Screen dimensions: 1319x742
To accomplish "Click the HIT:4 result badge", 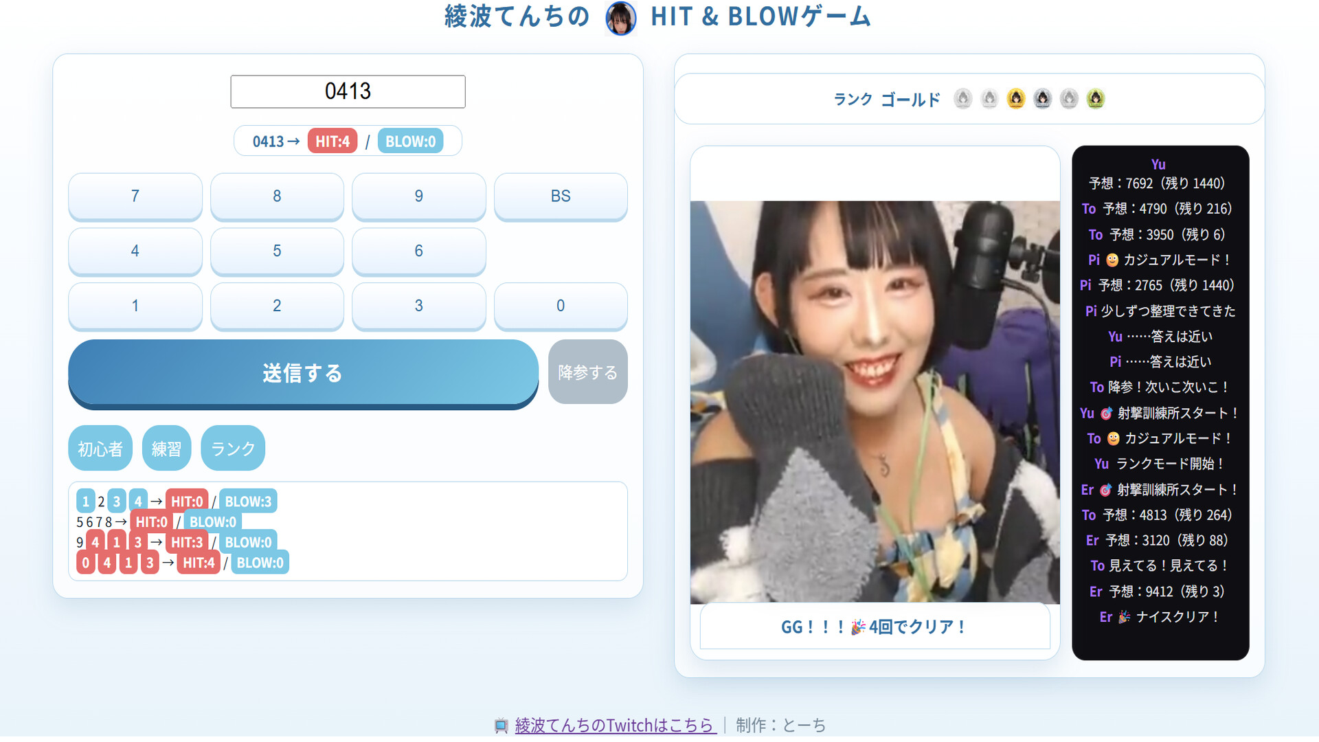I will 332,141.
